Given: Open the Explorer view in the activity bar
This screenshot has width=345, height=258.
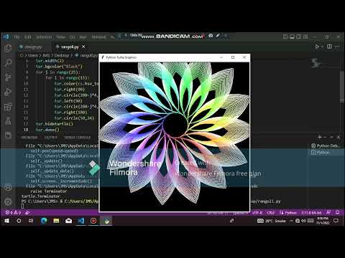Looking at the screenshot, I should [8, 48].
